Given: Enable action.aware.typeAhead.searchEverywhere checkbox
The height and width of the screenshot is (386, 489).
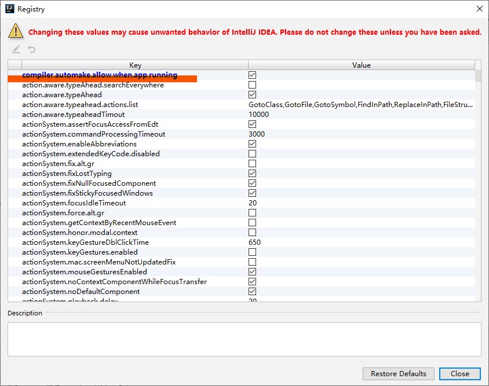Looking at the screenshot, I should (x=252, y=84).
